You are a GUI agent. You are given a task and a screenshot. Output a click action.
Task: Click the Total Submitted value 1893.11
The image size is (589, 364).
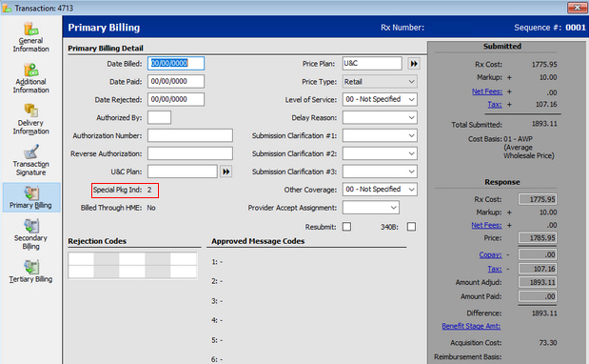544,124
